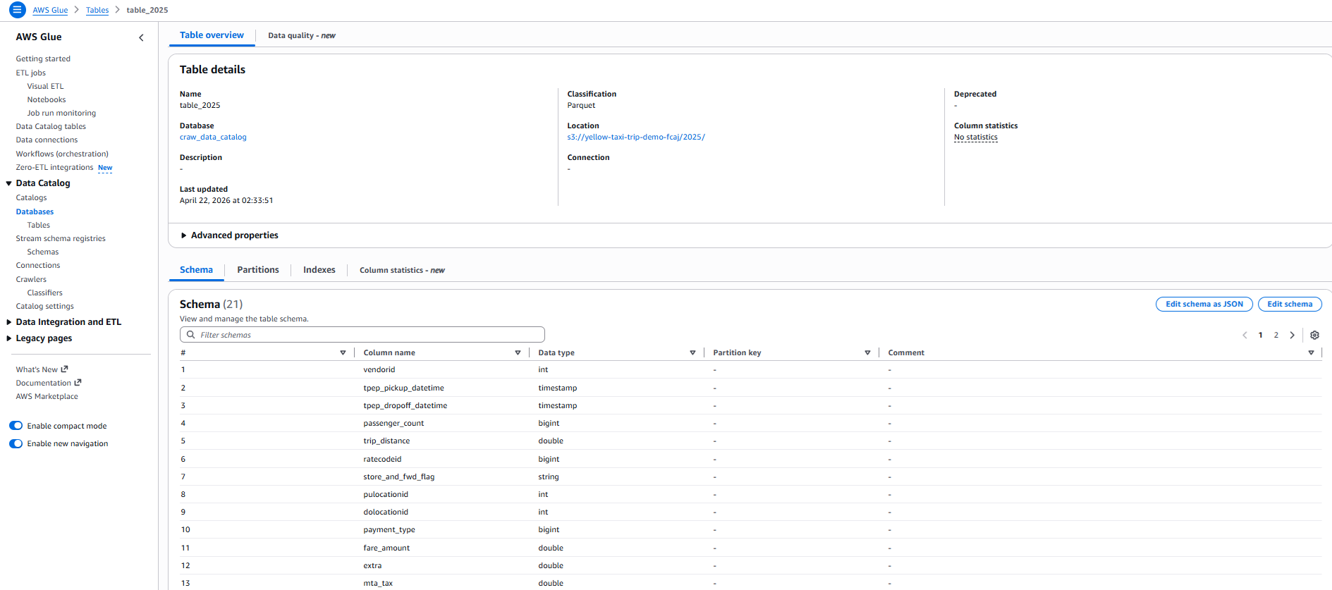Click the store_and_fwd_flag column cell
1332x590 pixels.
pos(399,477)
